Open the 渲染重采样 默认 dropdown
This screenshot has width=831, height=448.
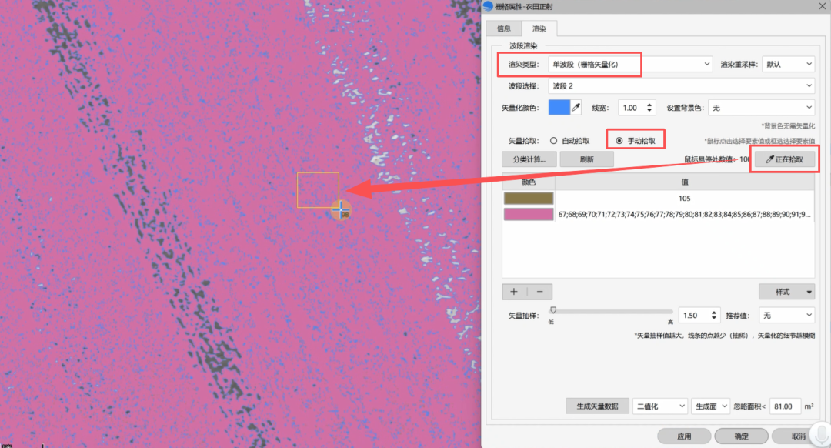coord(788,64)
